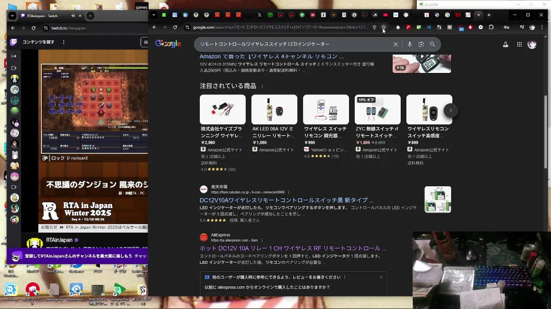Expand the Twitch sidebar arrow
This screenshot has height=309, width=551.
point(14,56)
